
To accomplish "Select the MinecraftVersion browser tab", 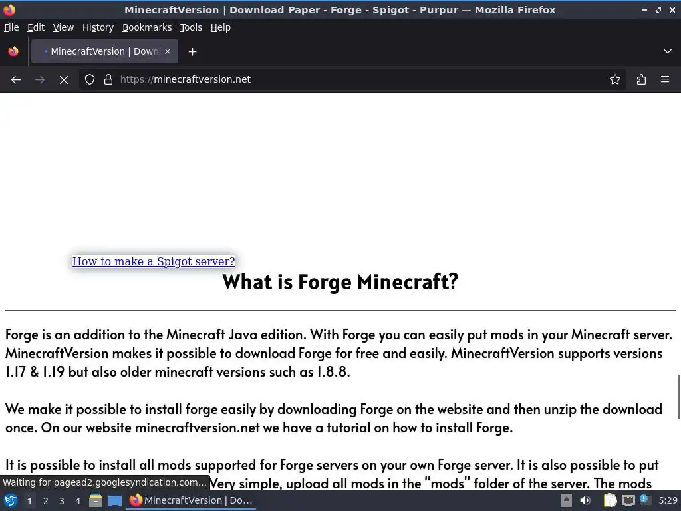I will tap(104, 51).
